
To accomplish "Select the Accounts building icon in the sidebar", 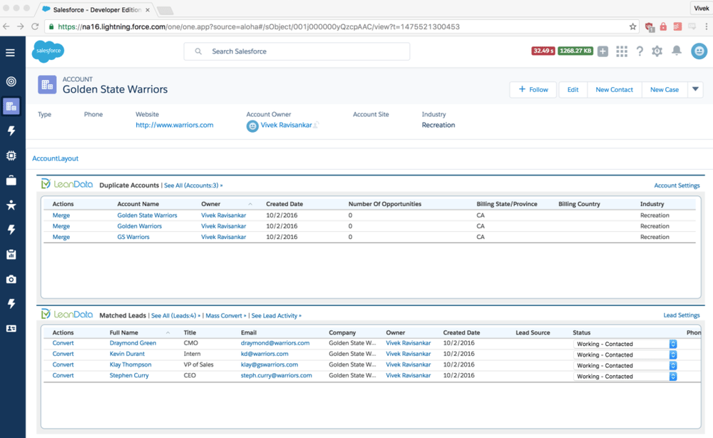I will tap(11, 106).
